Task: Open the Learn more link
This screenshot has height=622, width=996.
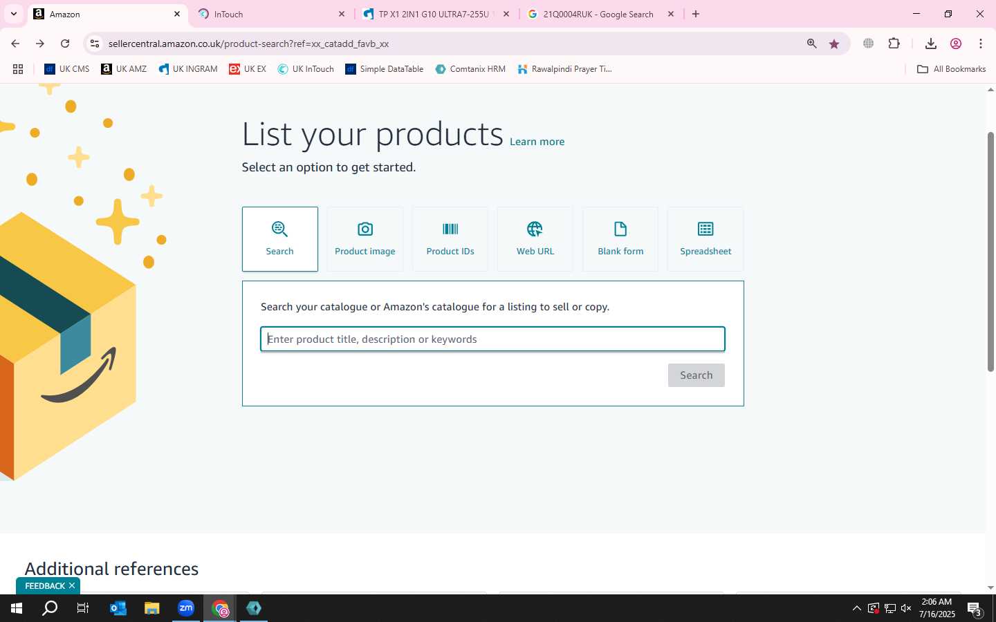Action: pos(537,142)
